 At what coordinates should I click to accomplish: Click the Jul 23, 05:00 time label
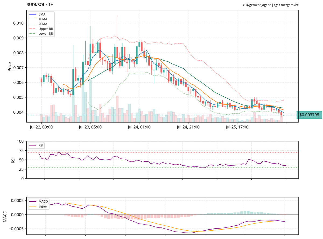coord(90,127)
